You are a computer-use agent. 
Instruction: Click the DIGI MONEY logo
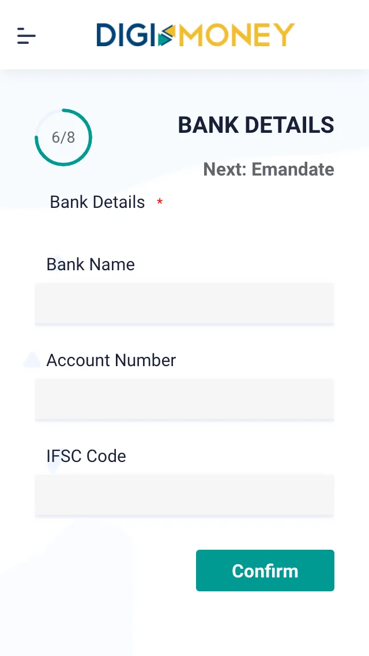[195, 35]
